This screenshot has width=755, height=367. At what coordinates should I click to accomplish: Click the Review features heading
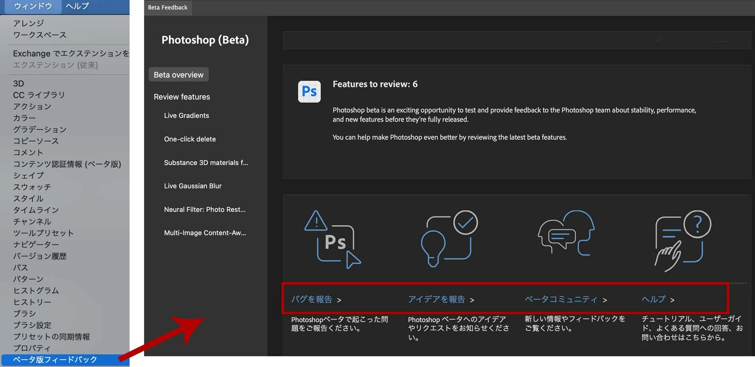point(182,97)
